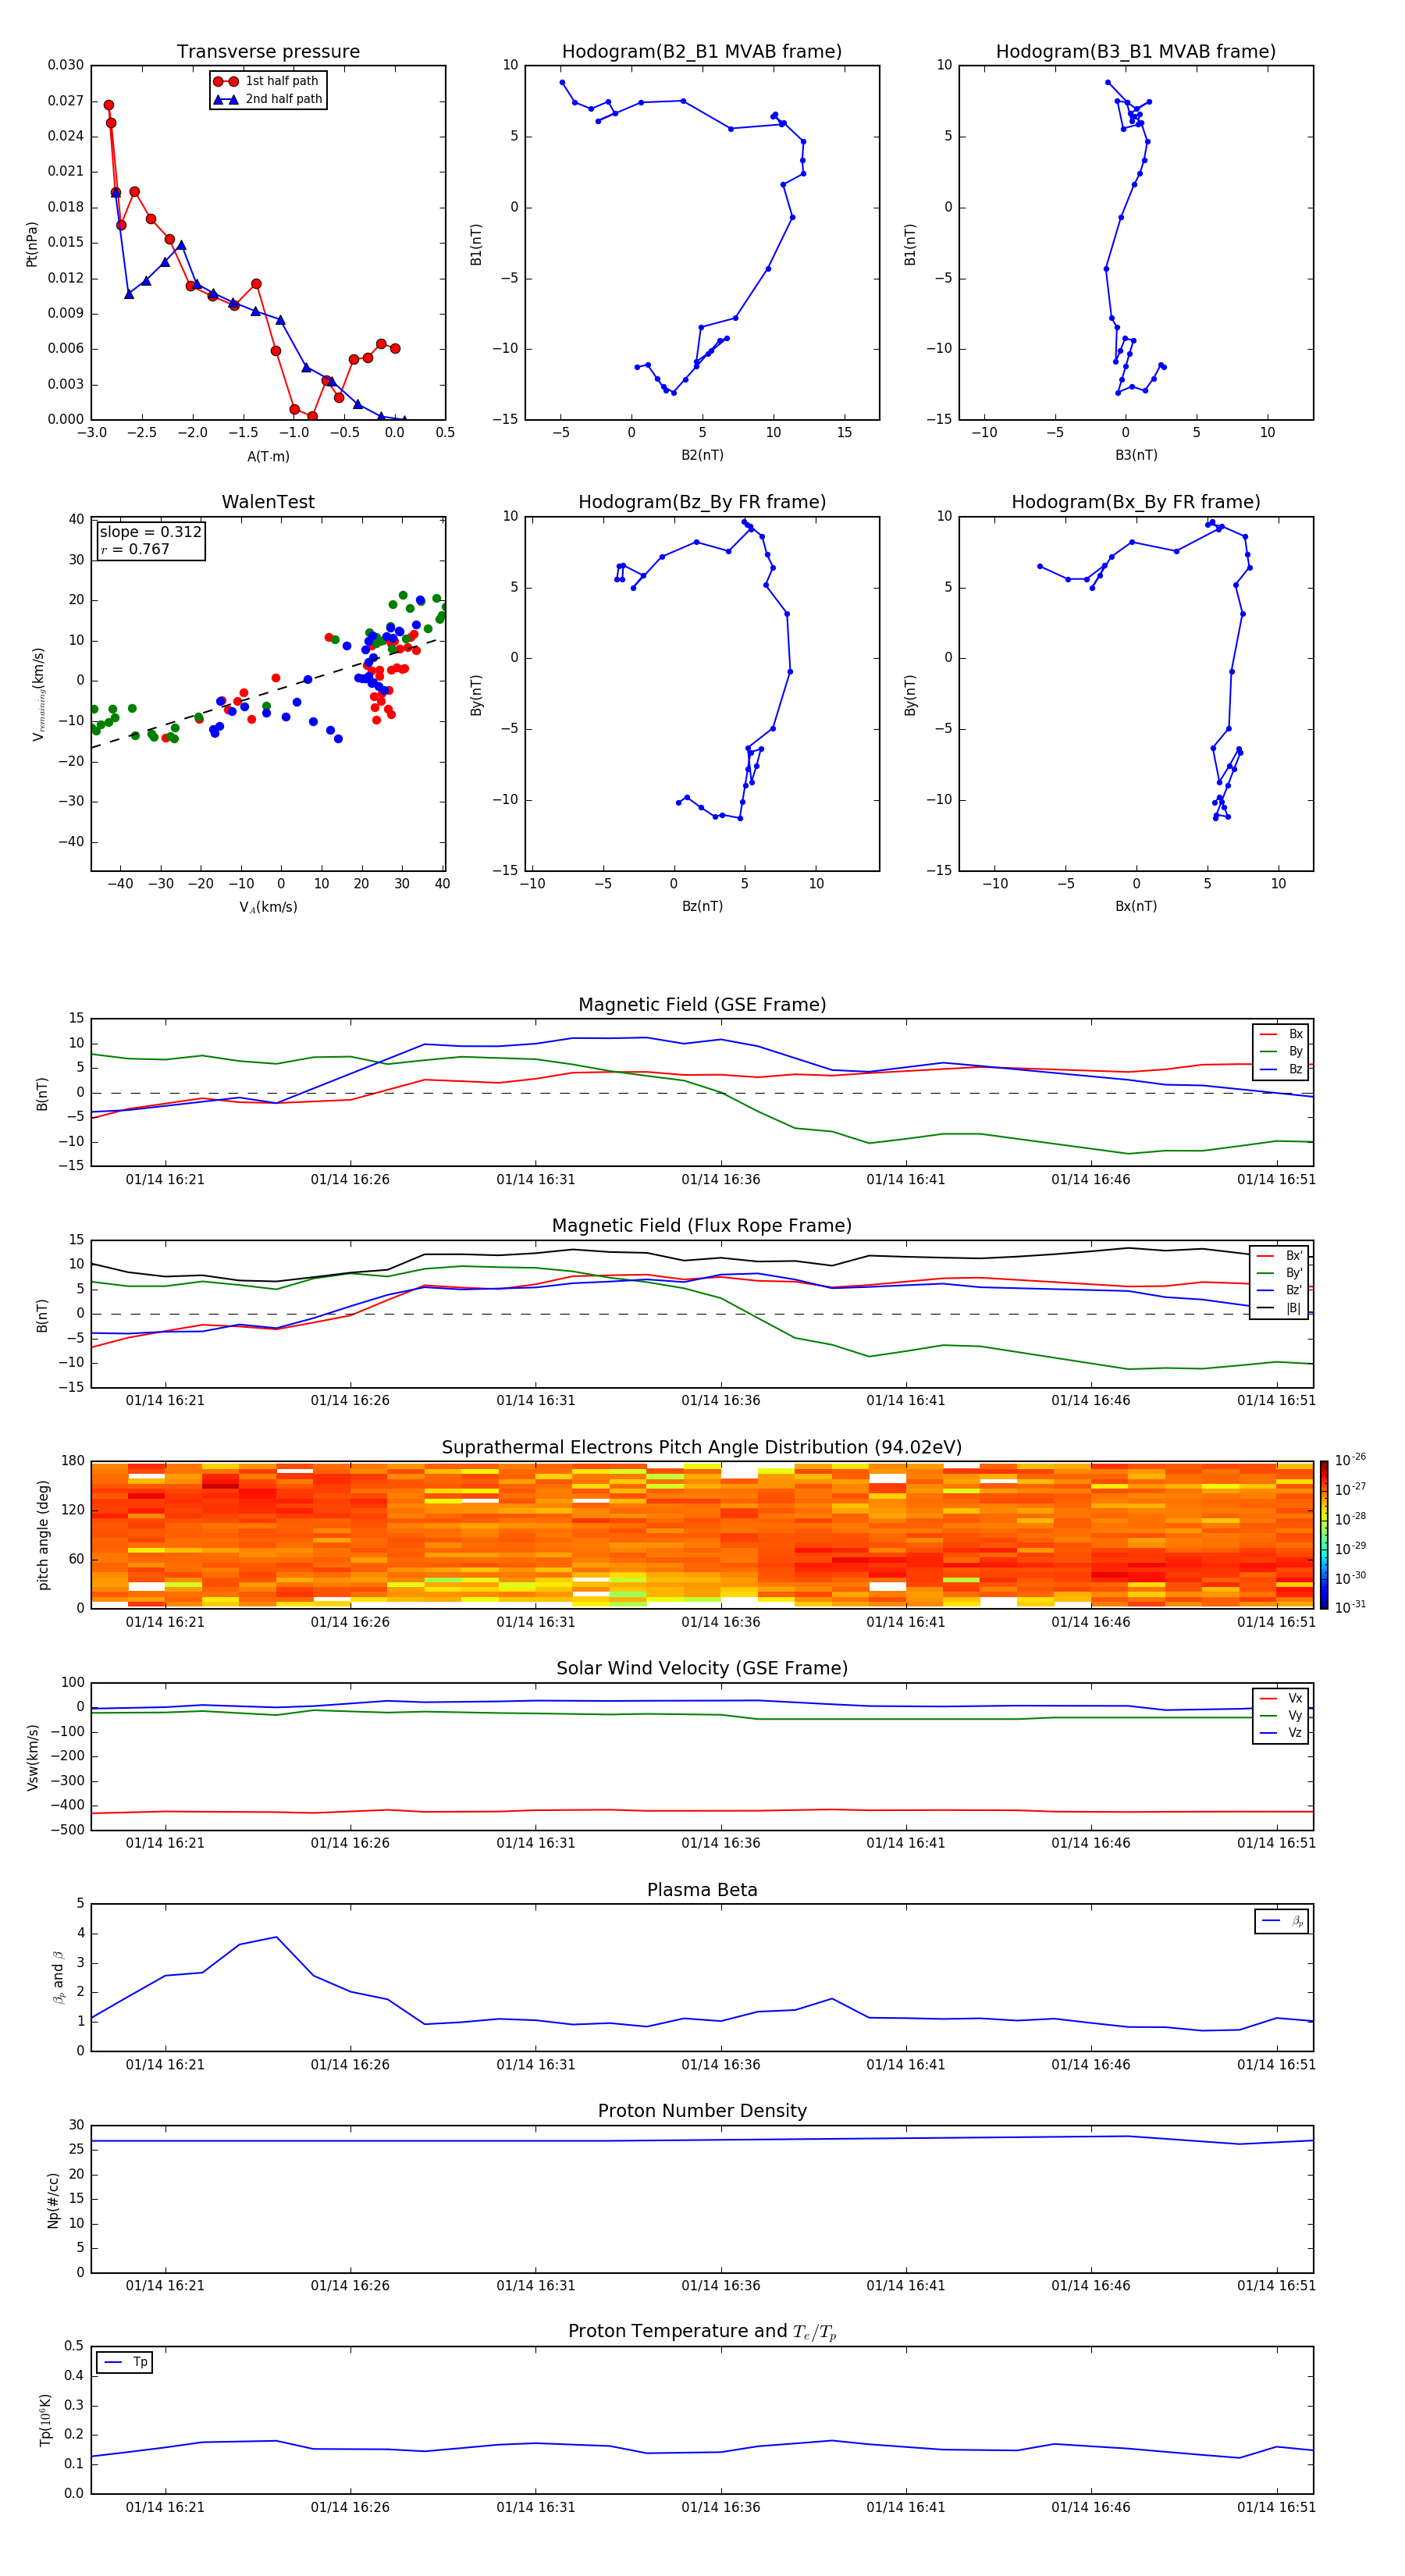The image size is (1405, 2576).
Task: Click the pitch angle colorbar
Action: click(1324, 1534)
